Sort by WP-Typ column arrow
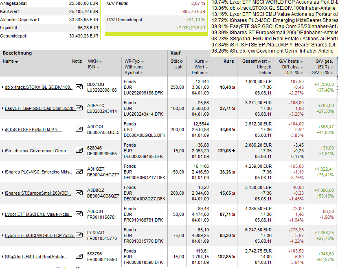Screen dimensions: 338x268 pos(142,62)
